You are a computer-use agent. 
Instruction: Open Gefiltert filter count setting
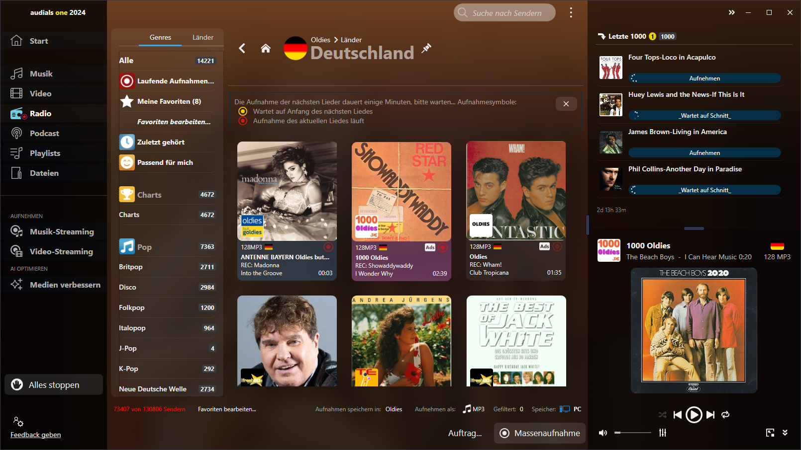pos(521,409)
